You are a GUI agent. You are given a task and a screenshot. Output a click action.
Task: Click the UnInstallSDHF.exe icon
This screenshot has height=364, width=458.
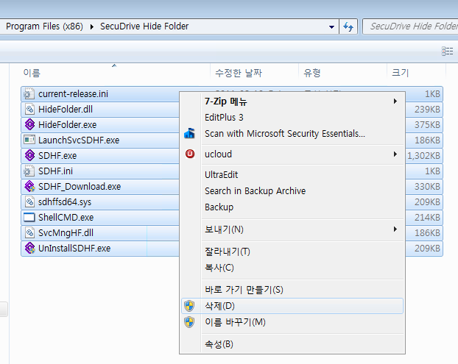tap(29, 249)
